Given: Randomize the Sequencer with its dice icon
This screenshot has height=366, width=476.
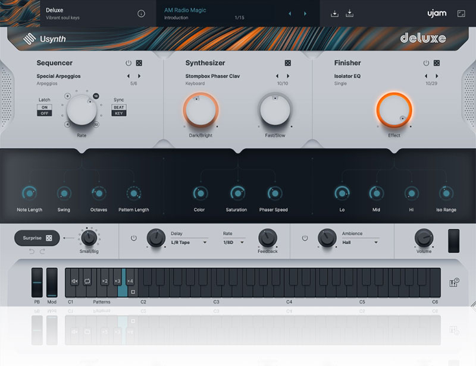Looking at the screenshot, I should 139,63.
